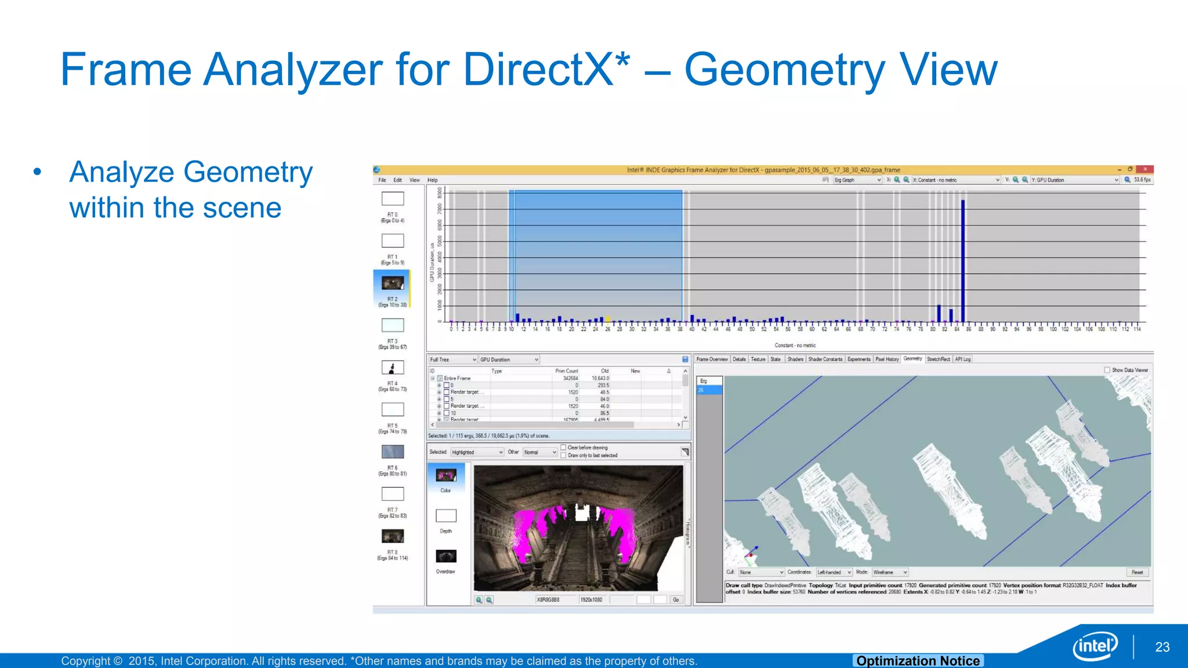Screen dimensions: 1188x668
Task: Select erg 26 in the Erg list
Action: pyautogui.click(x=709, y=390)
